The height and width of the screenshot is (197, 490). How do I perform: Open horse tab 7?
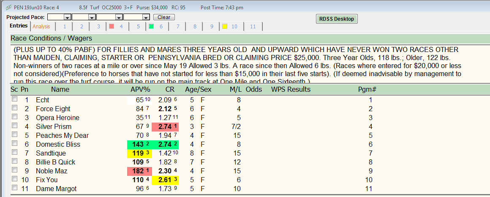[x=178, y=27]
